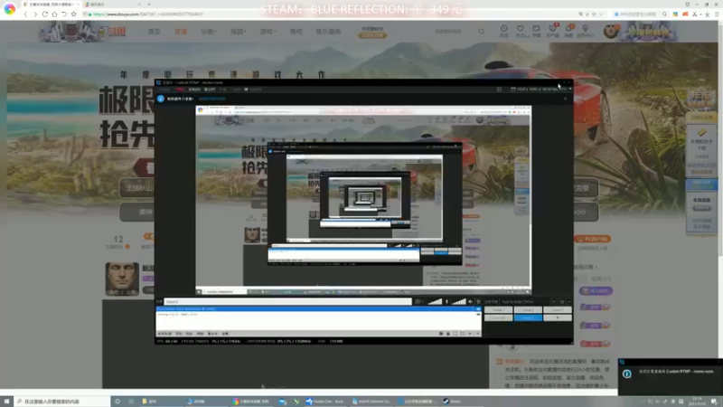Viewport: 723px width, 407px height.
Task: Mute the XSplit speaker icon
Action: coord(470,302)
